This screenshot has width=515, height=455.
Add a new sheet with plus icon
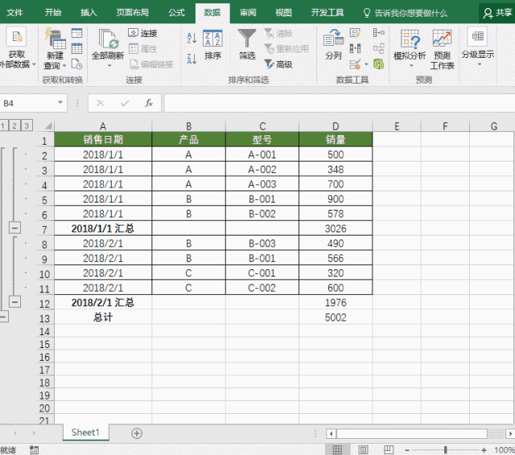pyautogui.click(x=137, y=433)
